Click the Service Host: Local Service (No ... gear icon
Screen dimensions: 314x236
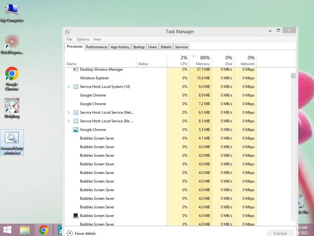click(x=75, y=121)
